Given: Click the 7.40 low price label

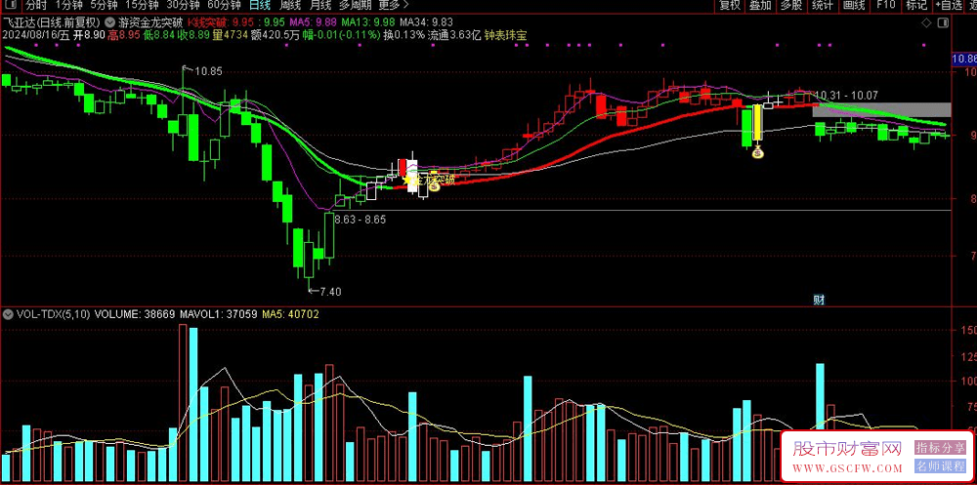Looking at the screenshot, I should (x=329, y=291).
